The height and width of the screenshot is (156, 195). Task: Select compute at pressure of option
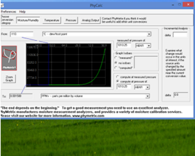click(x=117, y=81)
